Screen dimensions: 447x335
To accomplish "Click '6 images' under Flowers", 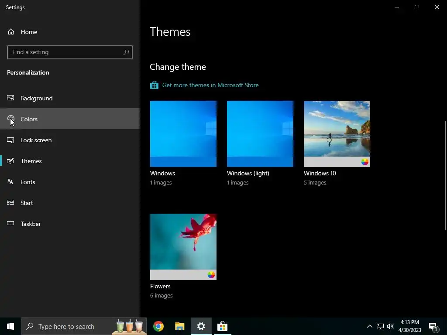I will tap(162, 296).
